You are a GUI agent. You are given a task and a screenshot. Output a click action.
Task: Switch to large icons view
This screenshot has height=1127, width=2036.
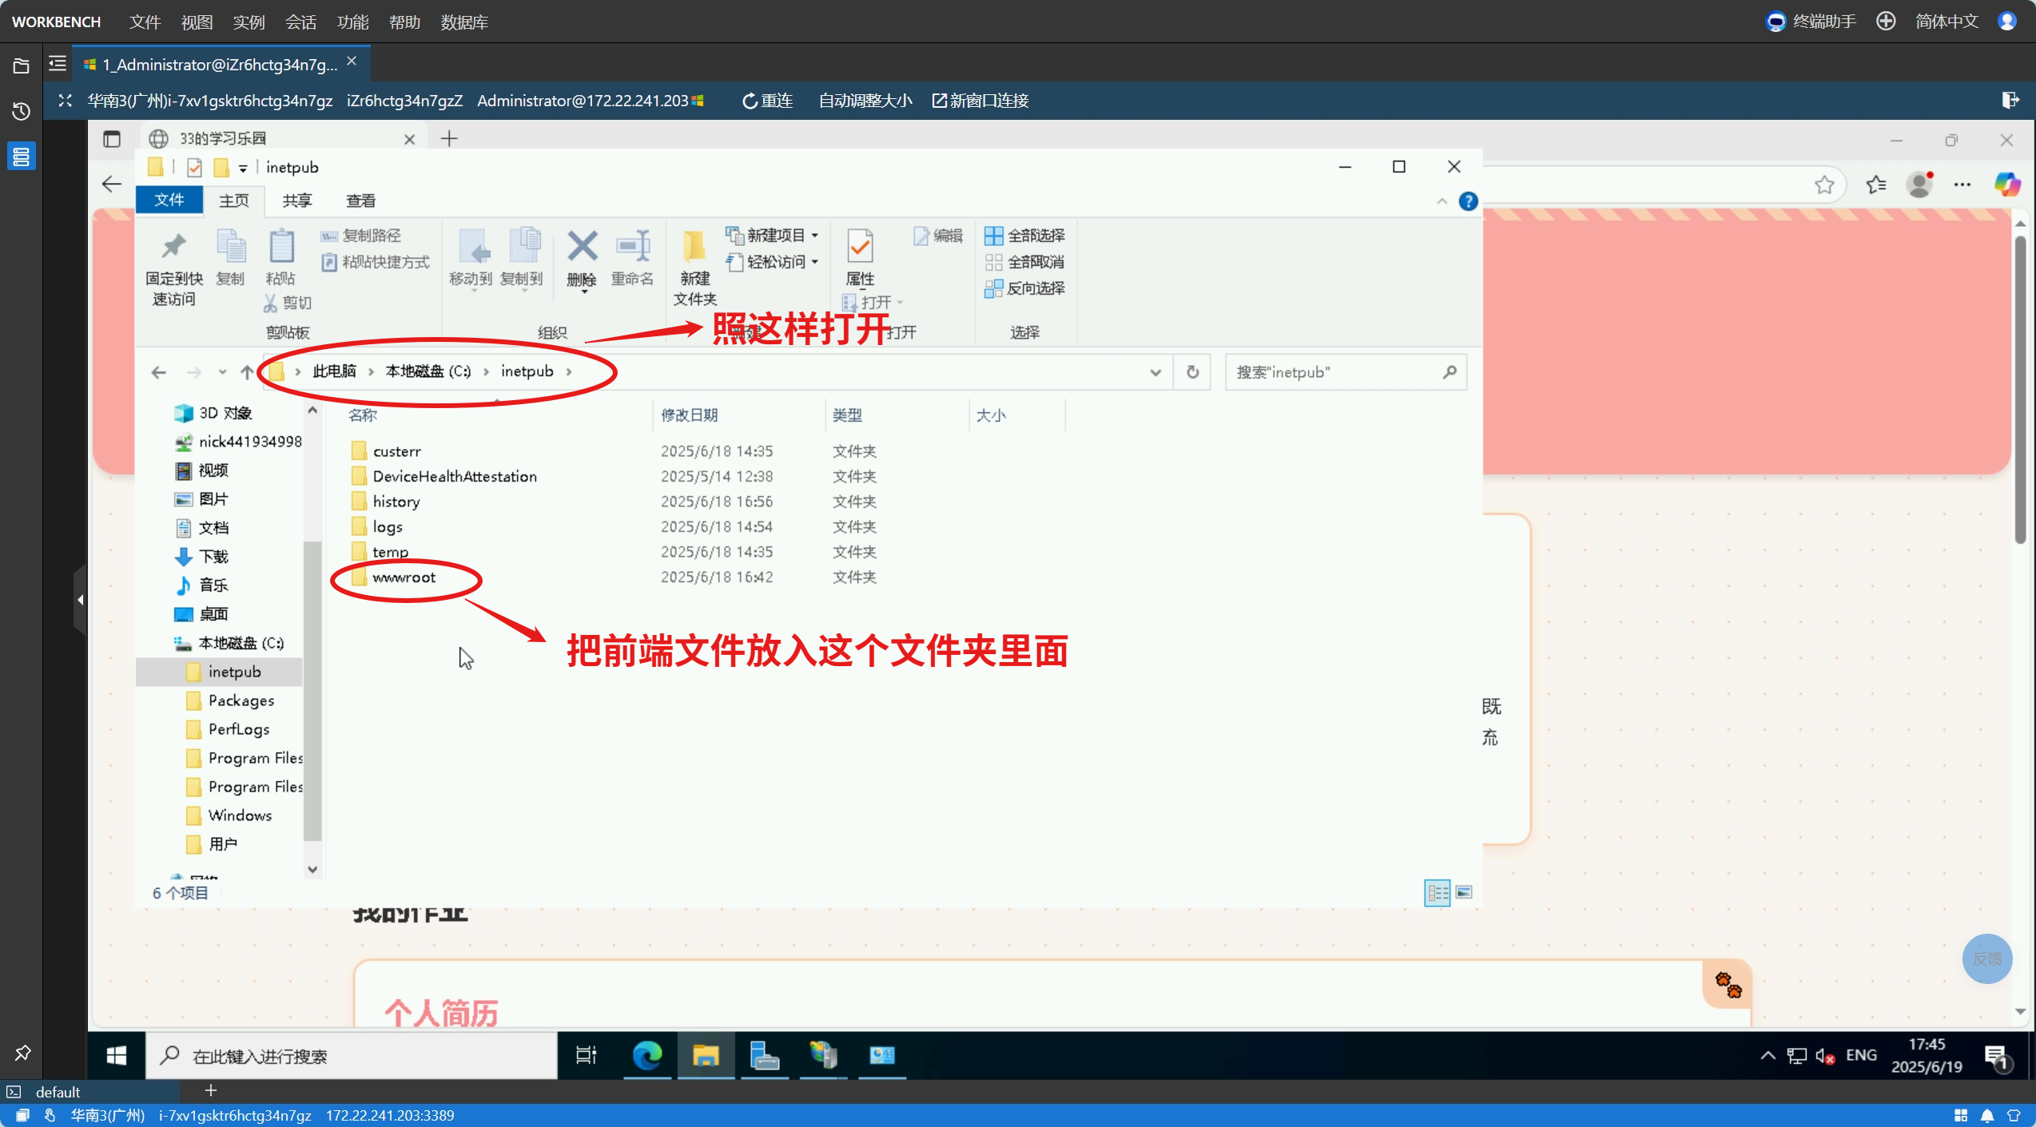pos(1464,892)
